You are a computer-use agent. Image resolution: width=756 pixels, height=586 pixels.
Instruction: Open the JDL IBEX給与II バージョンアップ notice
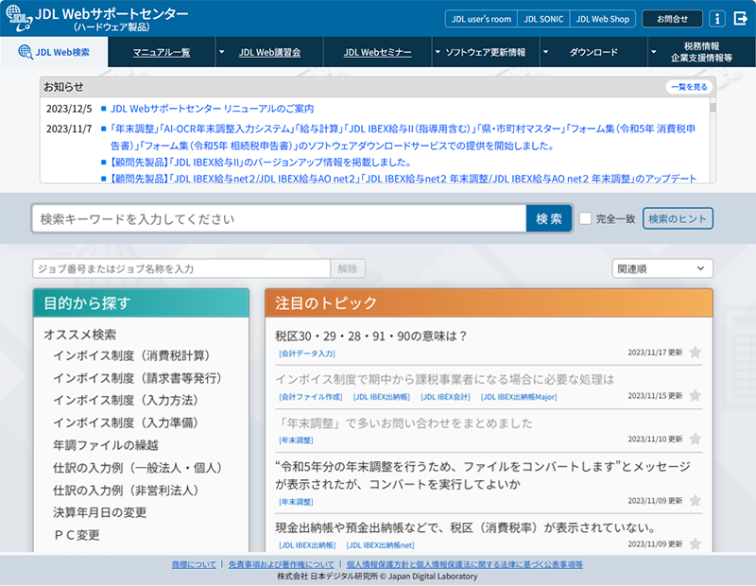click(261, 162)
